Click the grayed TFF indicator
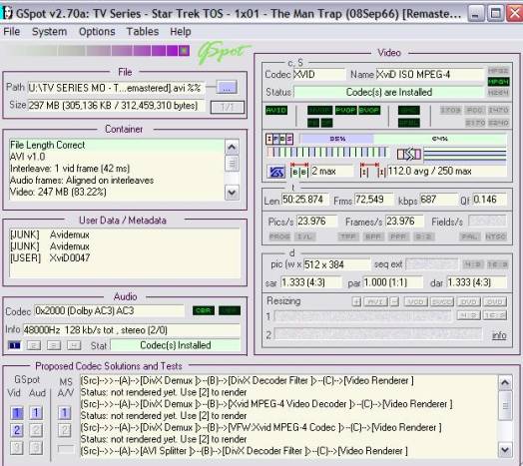The width and height of the screenshot is (523, 466). tap(348, 236)
